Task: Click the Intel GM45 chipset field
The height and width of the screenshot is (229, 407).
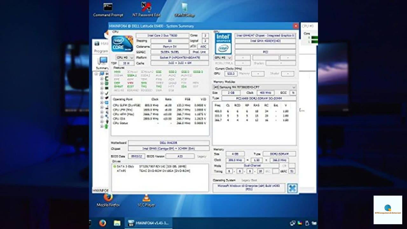Action: (169, 149)
